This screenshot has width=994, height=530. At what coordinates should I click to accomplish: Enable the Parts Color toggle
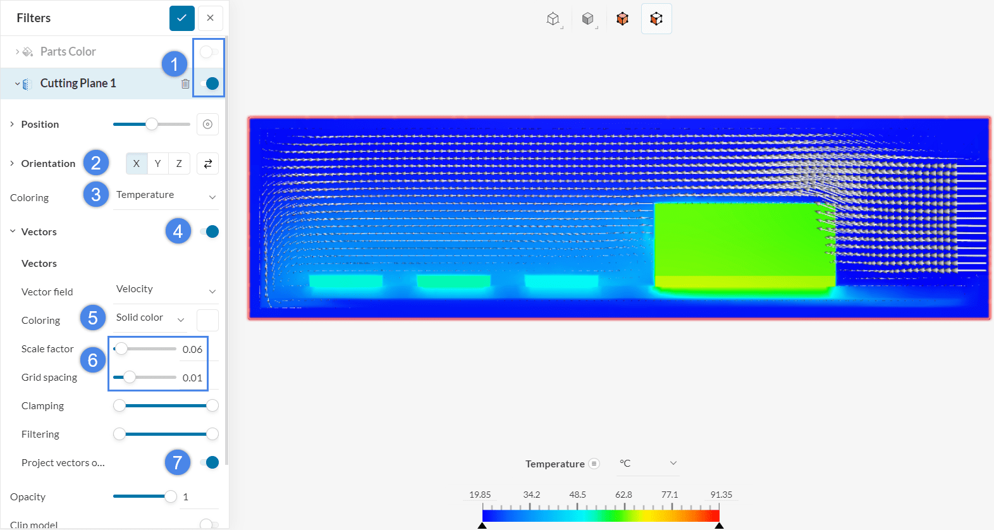click(x=209, y=52)
